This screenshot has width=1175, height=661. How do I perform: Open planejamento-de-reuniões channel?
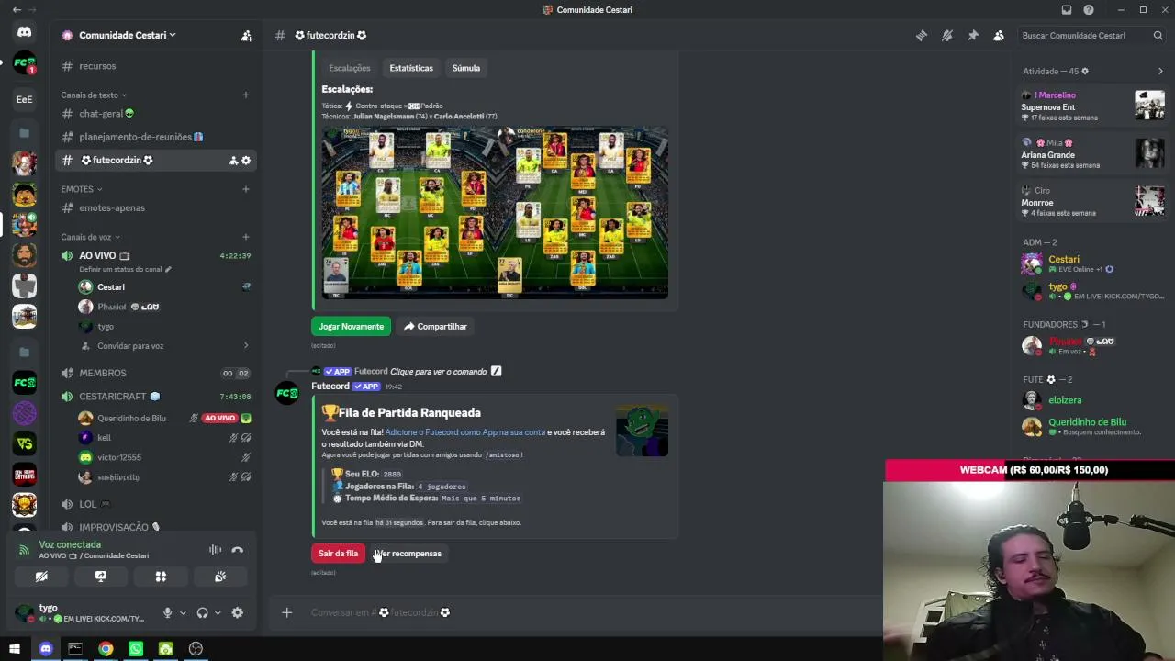[x=156, y=137]
